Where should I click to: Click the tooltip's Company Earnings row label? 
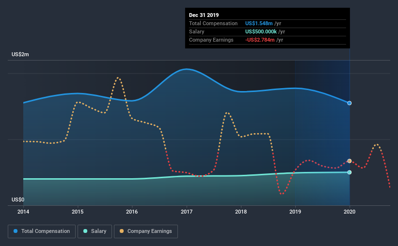coord(211,40)
